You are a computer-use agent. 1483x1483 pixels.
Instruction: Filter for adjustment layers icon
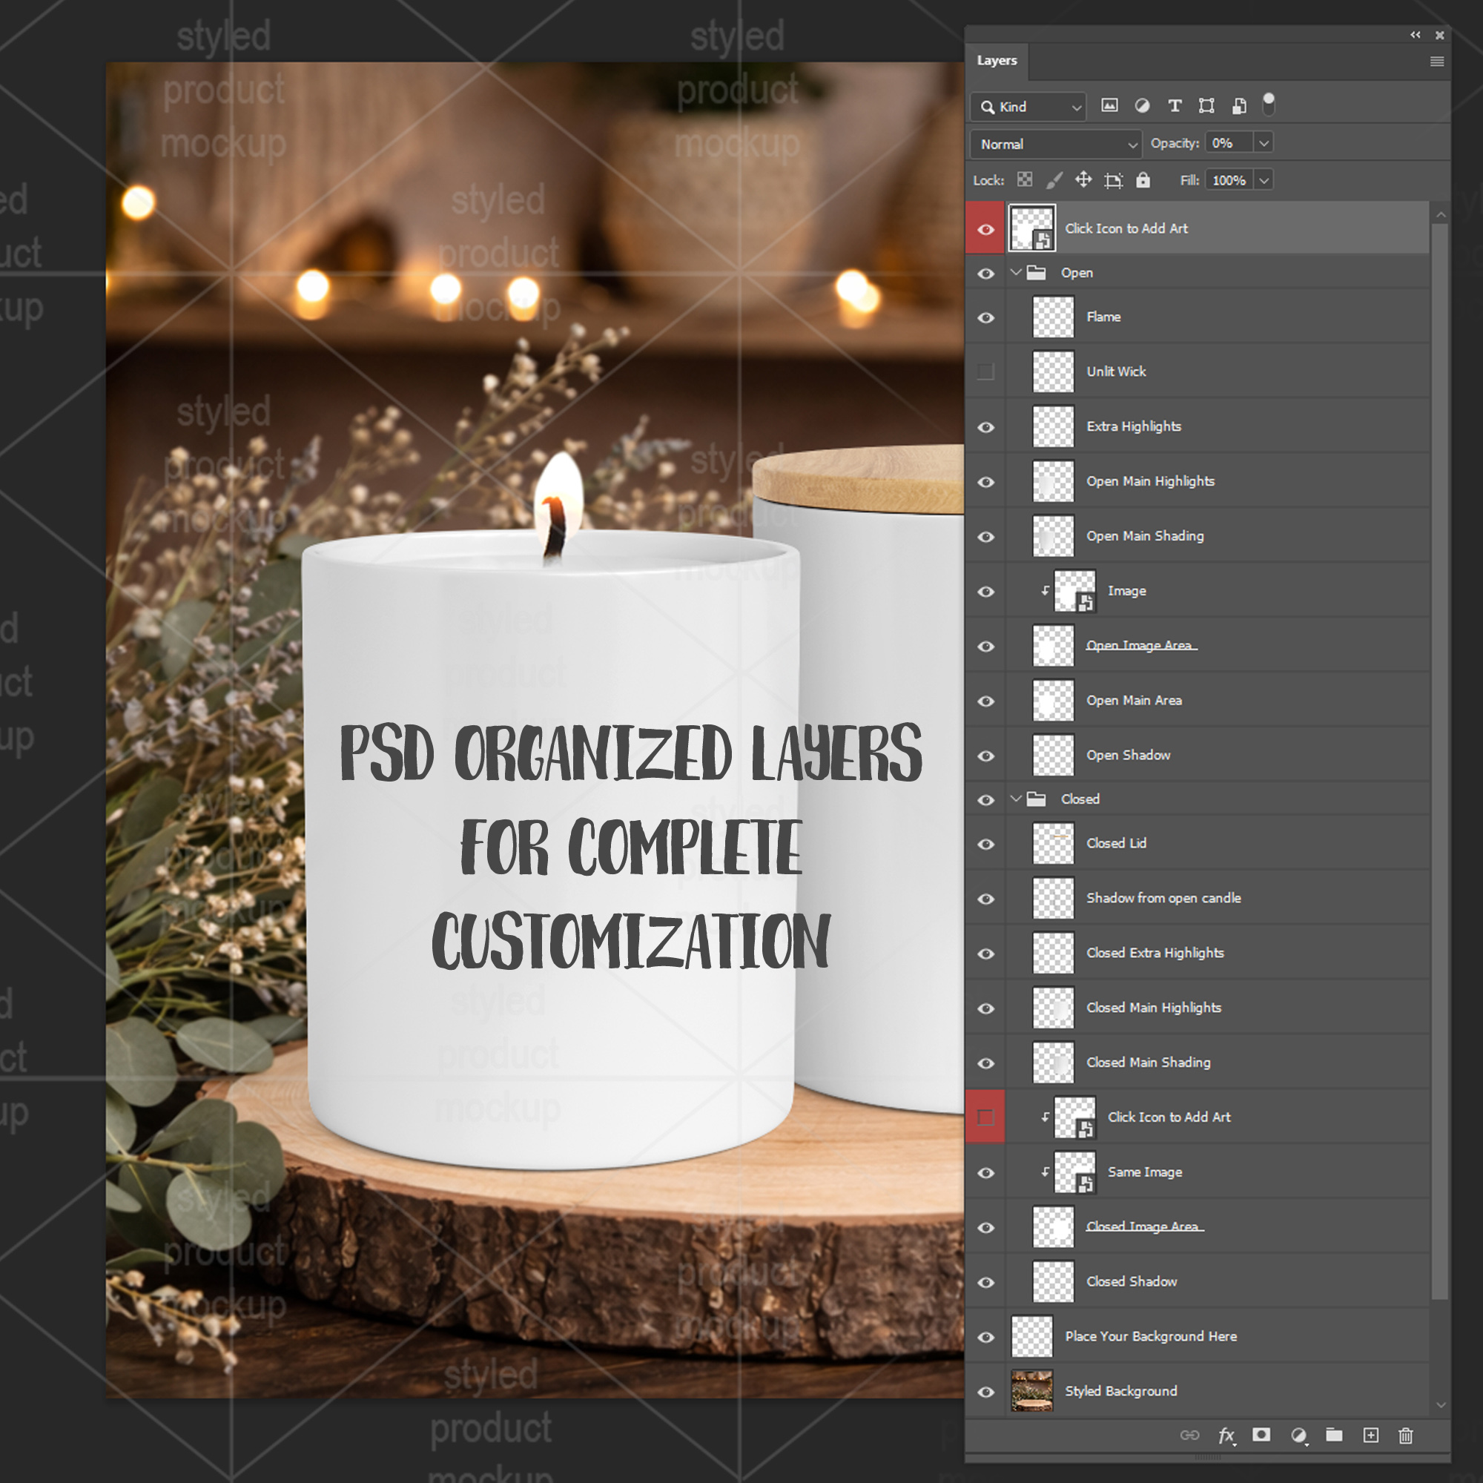(x=1142, y=106)
